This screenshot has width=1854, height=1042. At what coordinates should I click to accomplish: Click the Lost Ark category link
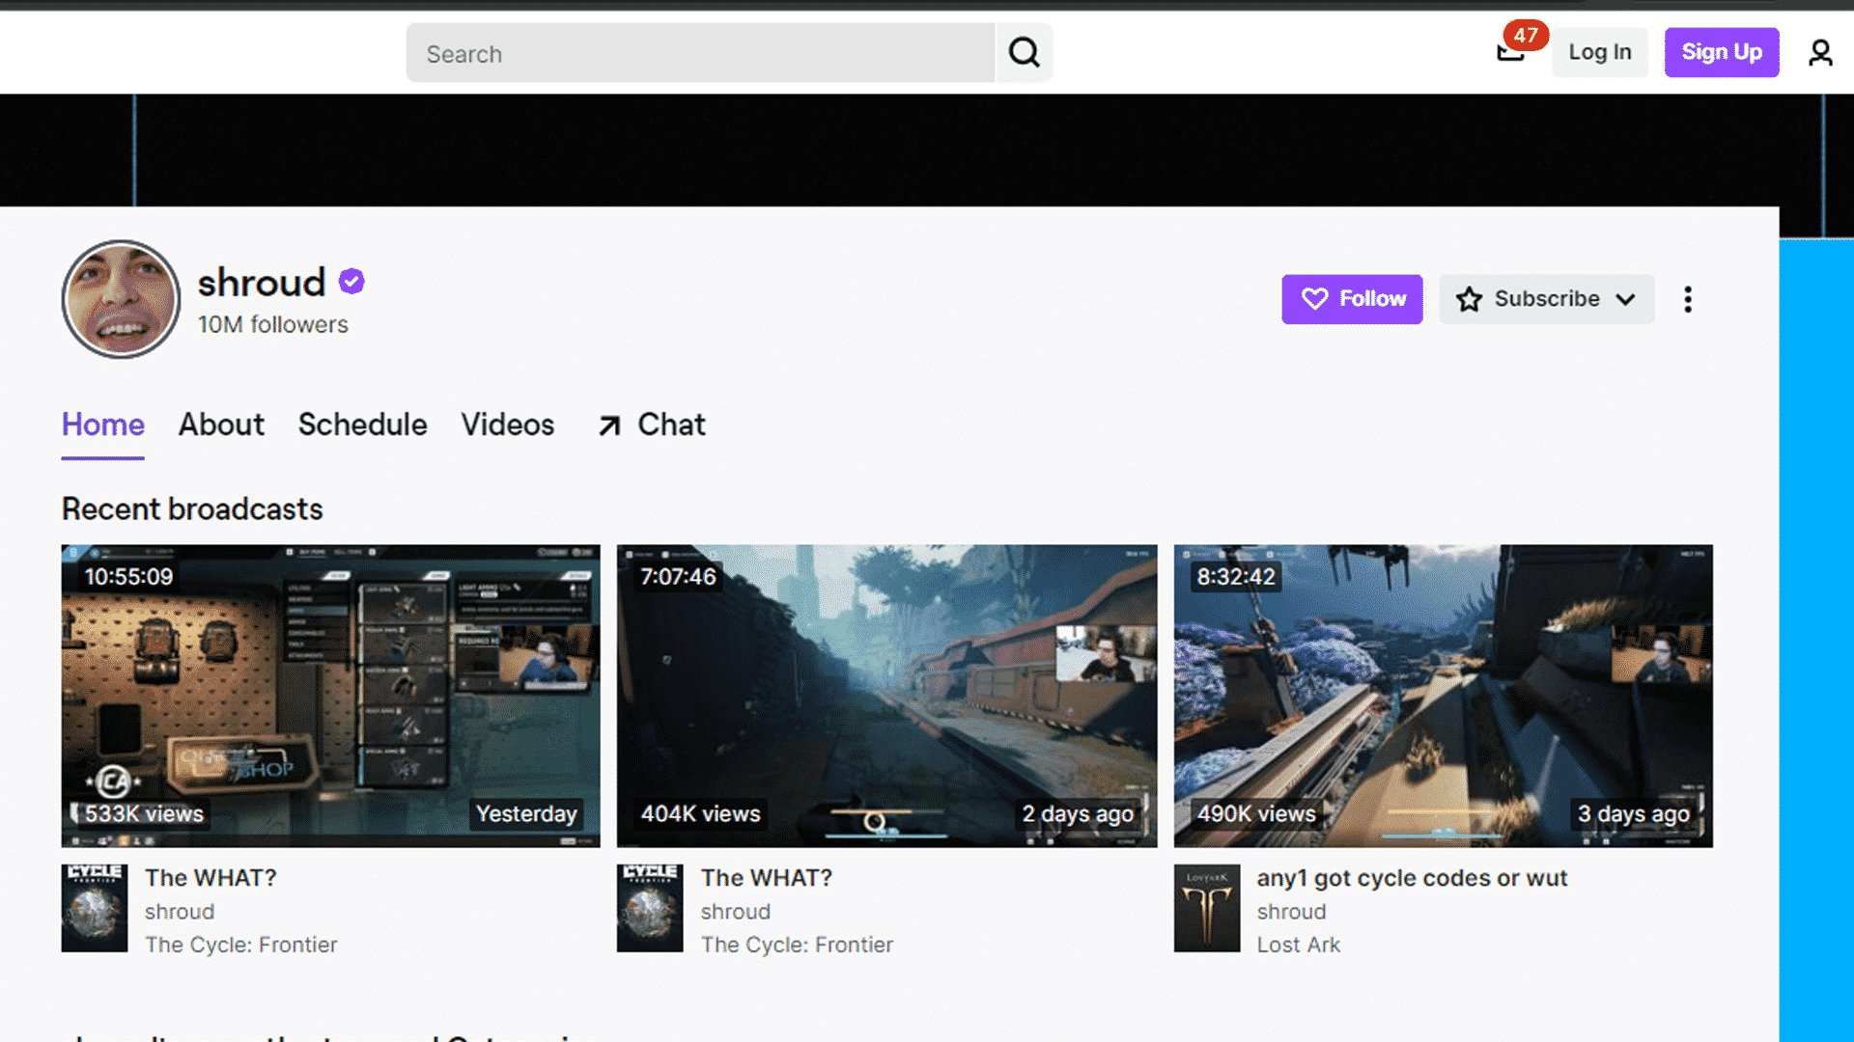click(x=1299, y=945)
